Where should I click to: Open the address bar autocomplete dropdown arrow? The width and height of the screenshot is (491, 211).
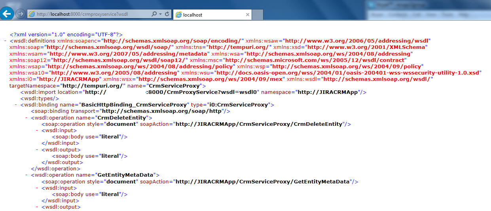(161, 14)
